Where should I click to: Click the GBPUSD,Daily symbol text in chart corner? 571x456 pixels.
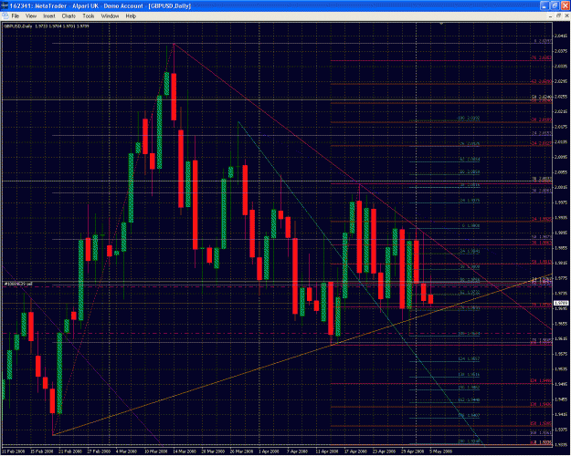pyautogui.click(x=18, y=26)
